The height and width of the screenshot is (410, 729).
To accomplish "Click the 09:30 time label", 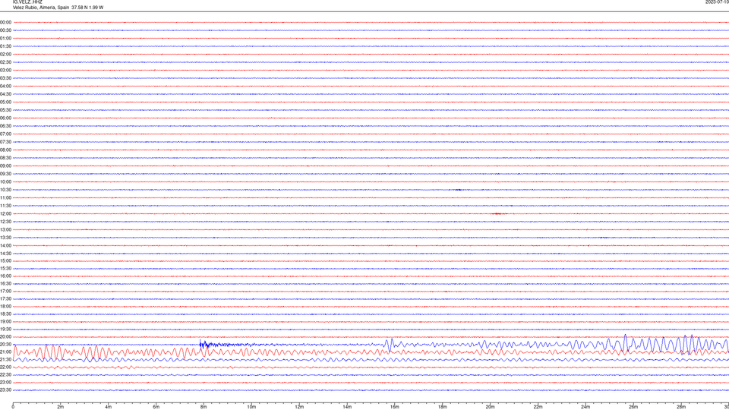I will [x=5, y=174].
